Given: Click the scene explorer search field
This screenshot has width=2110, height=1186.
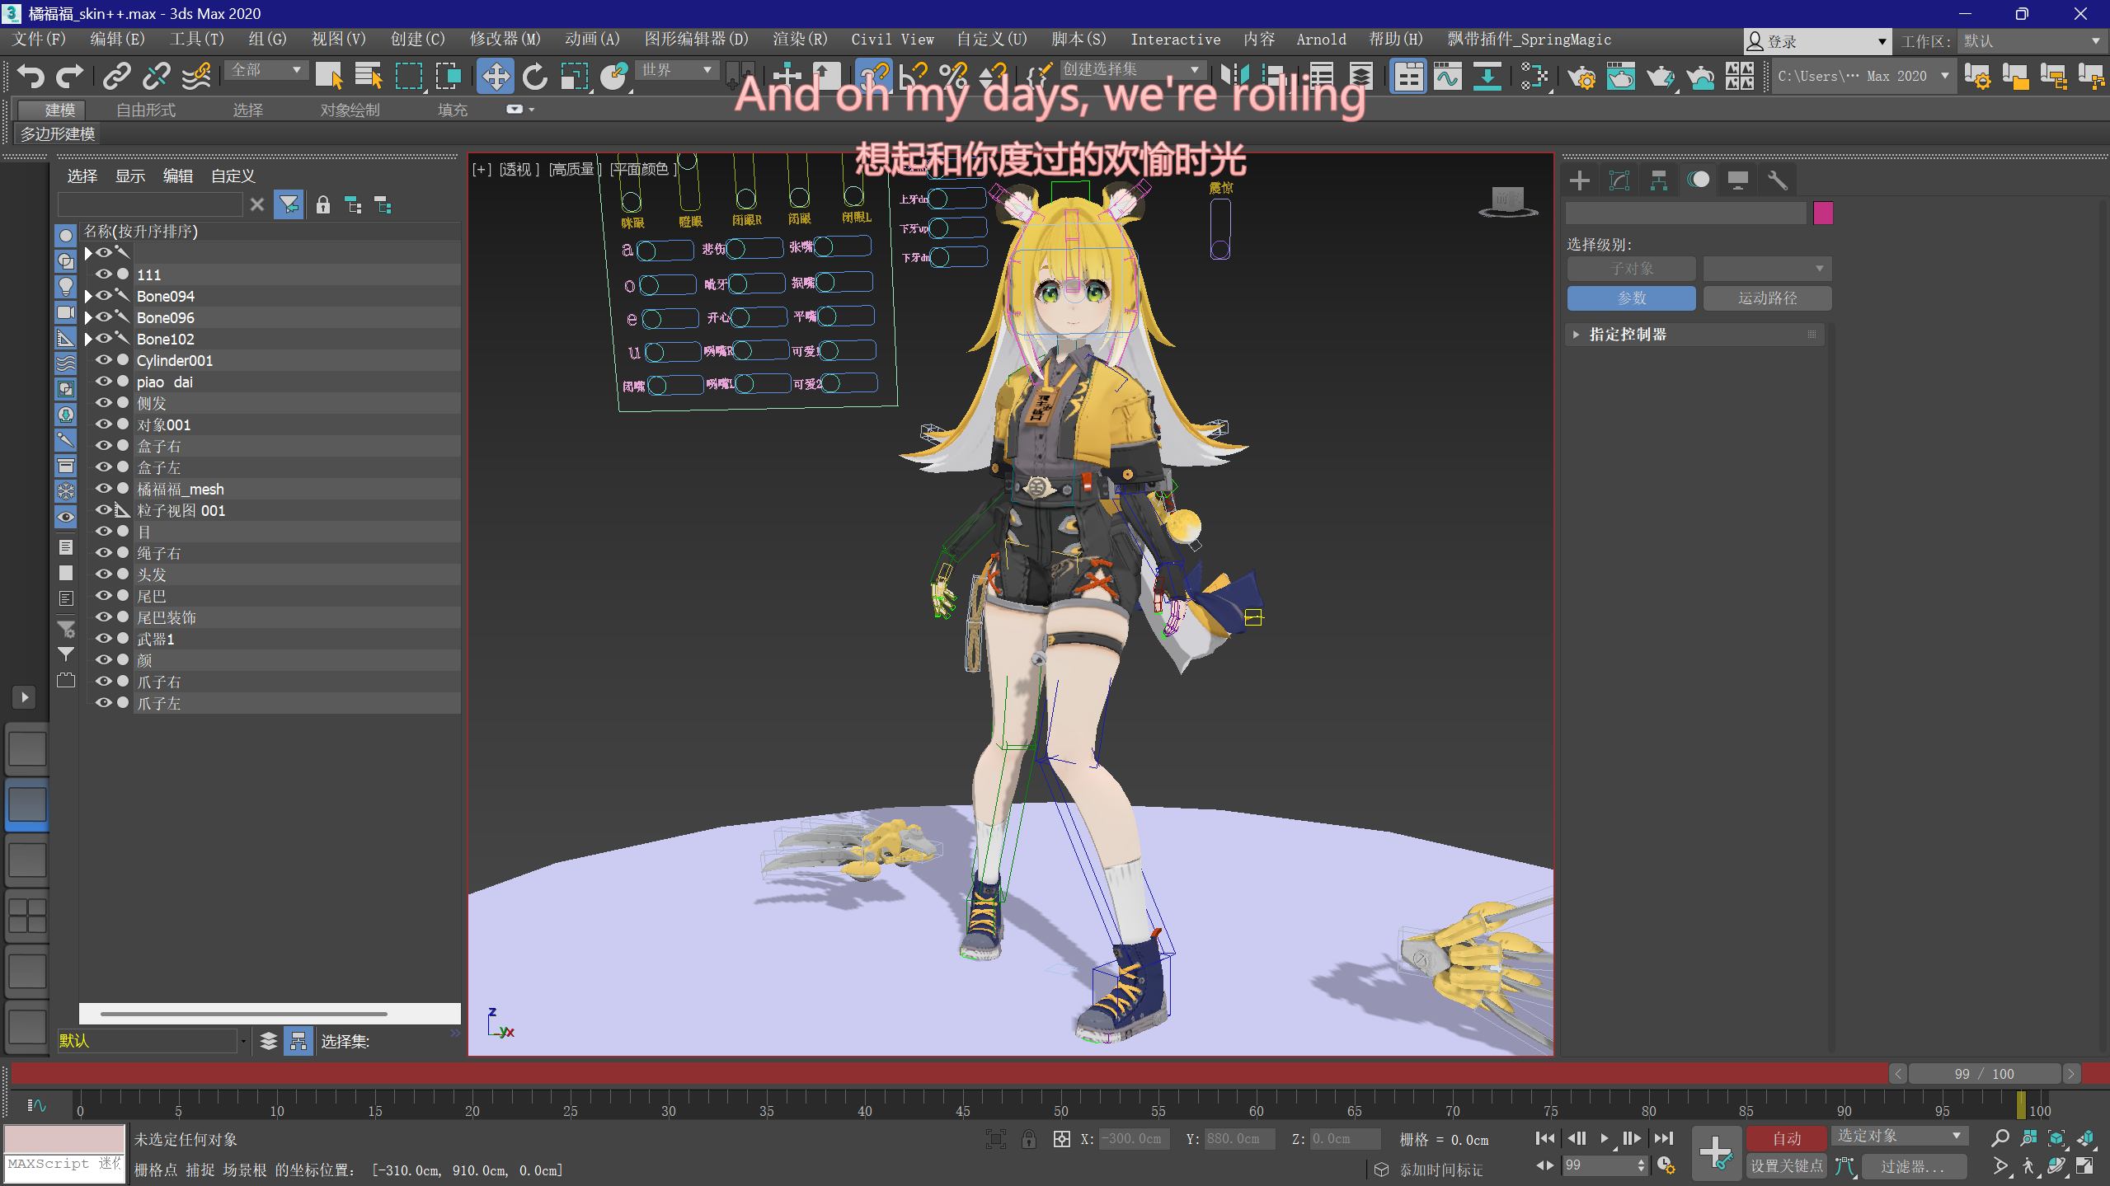Looking at the screenshot, I should (x=150, y=204).
